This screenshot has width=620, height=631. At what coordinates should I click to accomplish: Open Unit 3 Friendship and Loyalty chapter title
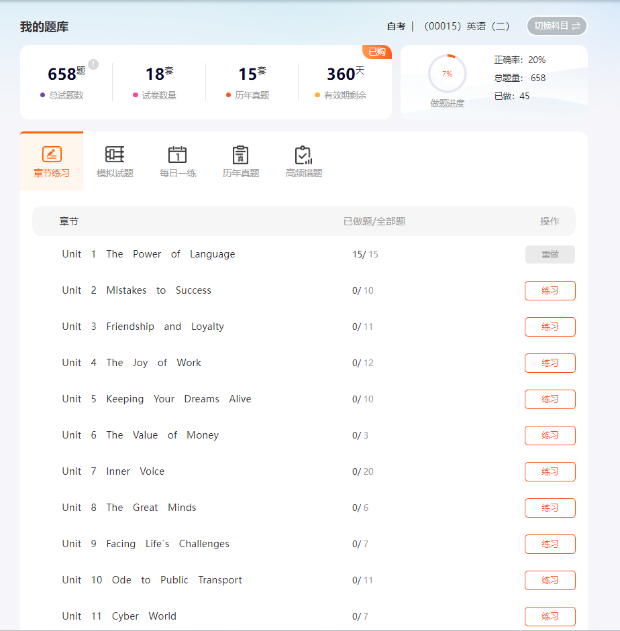(x=143, y=327)
